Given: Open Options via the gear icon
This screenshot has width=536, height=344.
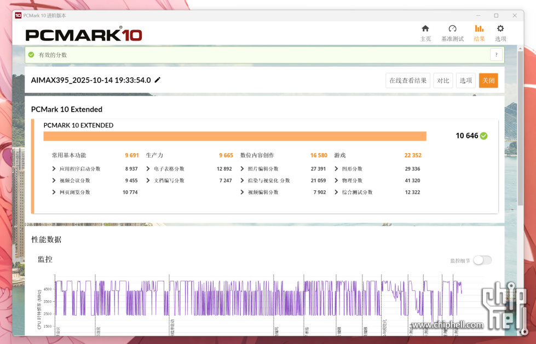Looking at the screenshot, I should click(x=500, y=29).
